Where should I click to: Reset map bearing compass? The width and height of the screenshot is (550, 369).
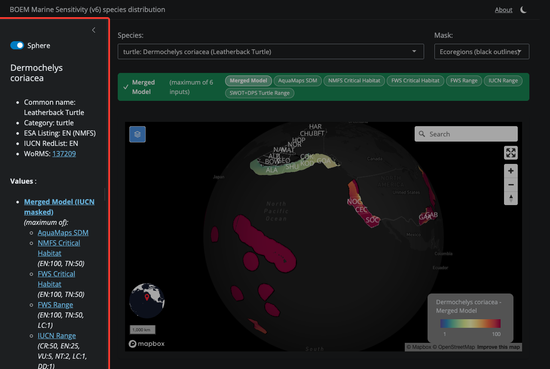(x=511, y=198)
